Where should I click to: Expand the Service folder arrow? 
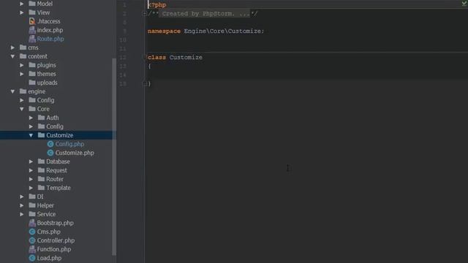[x=22, y=214]
